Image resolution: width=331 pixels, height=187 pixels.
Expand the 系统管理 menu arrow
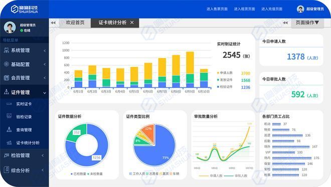45,50
